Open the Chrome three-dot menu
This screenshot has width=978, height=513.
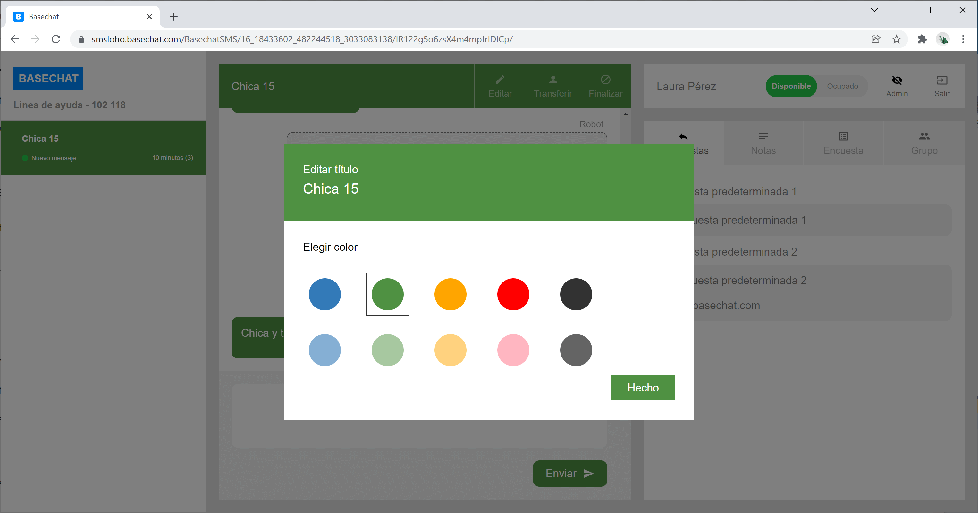coord(963,39)
